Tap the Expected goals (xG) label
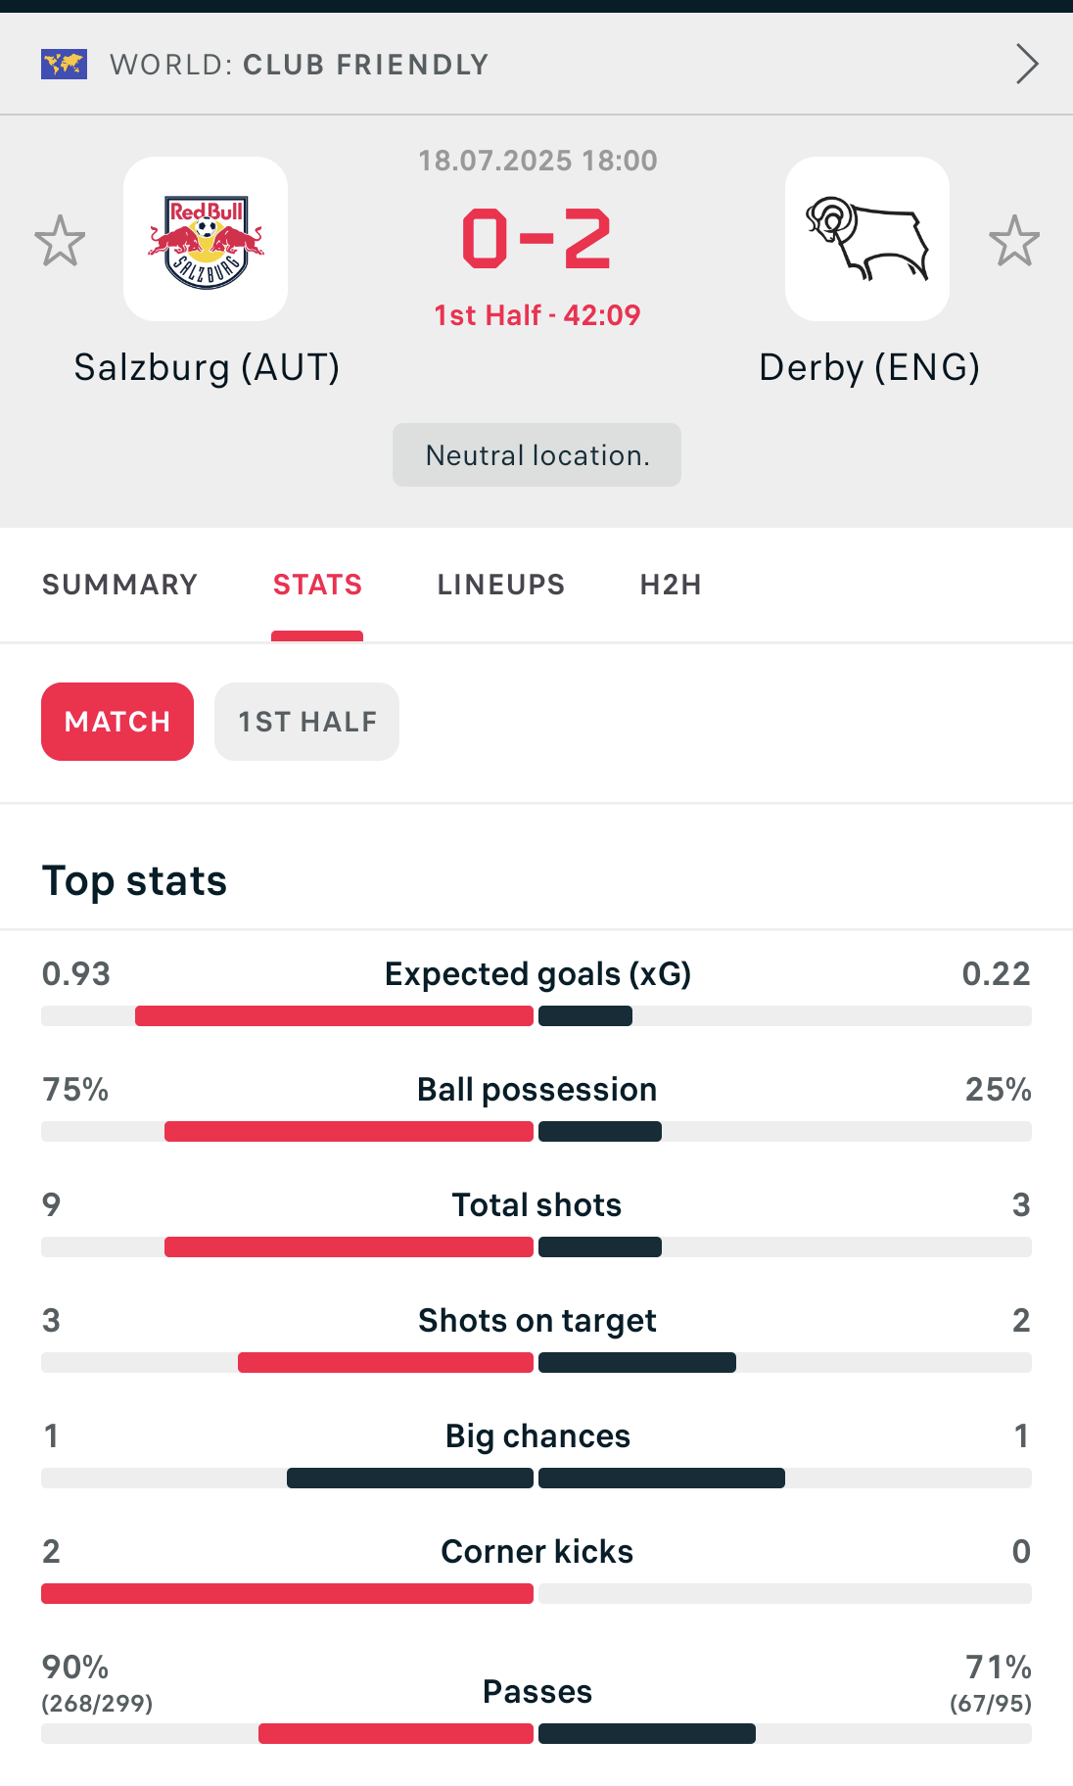Screen dimensions: 1073x1786 (x=537, y=974)
